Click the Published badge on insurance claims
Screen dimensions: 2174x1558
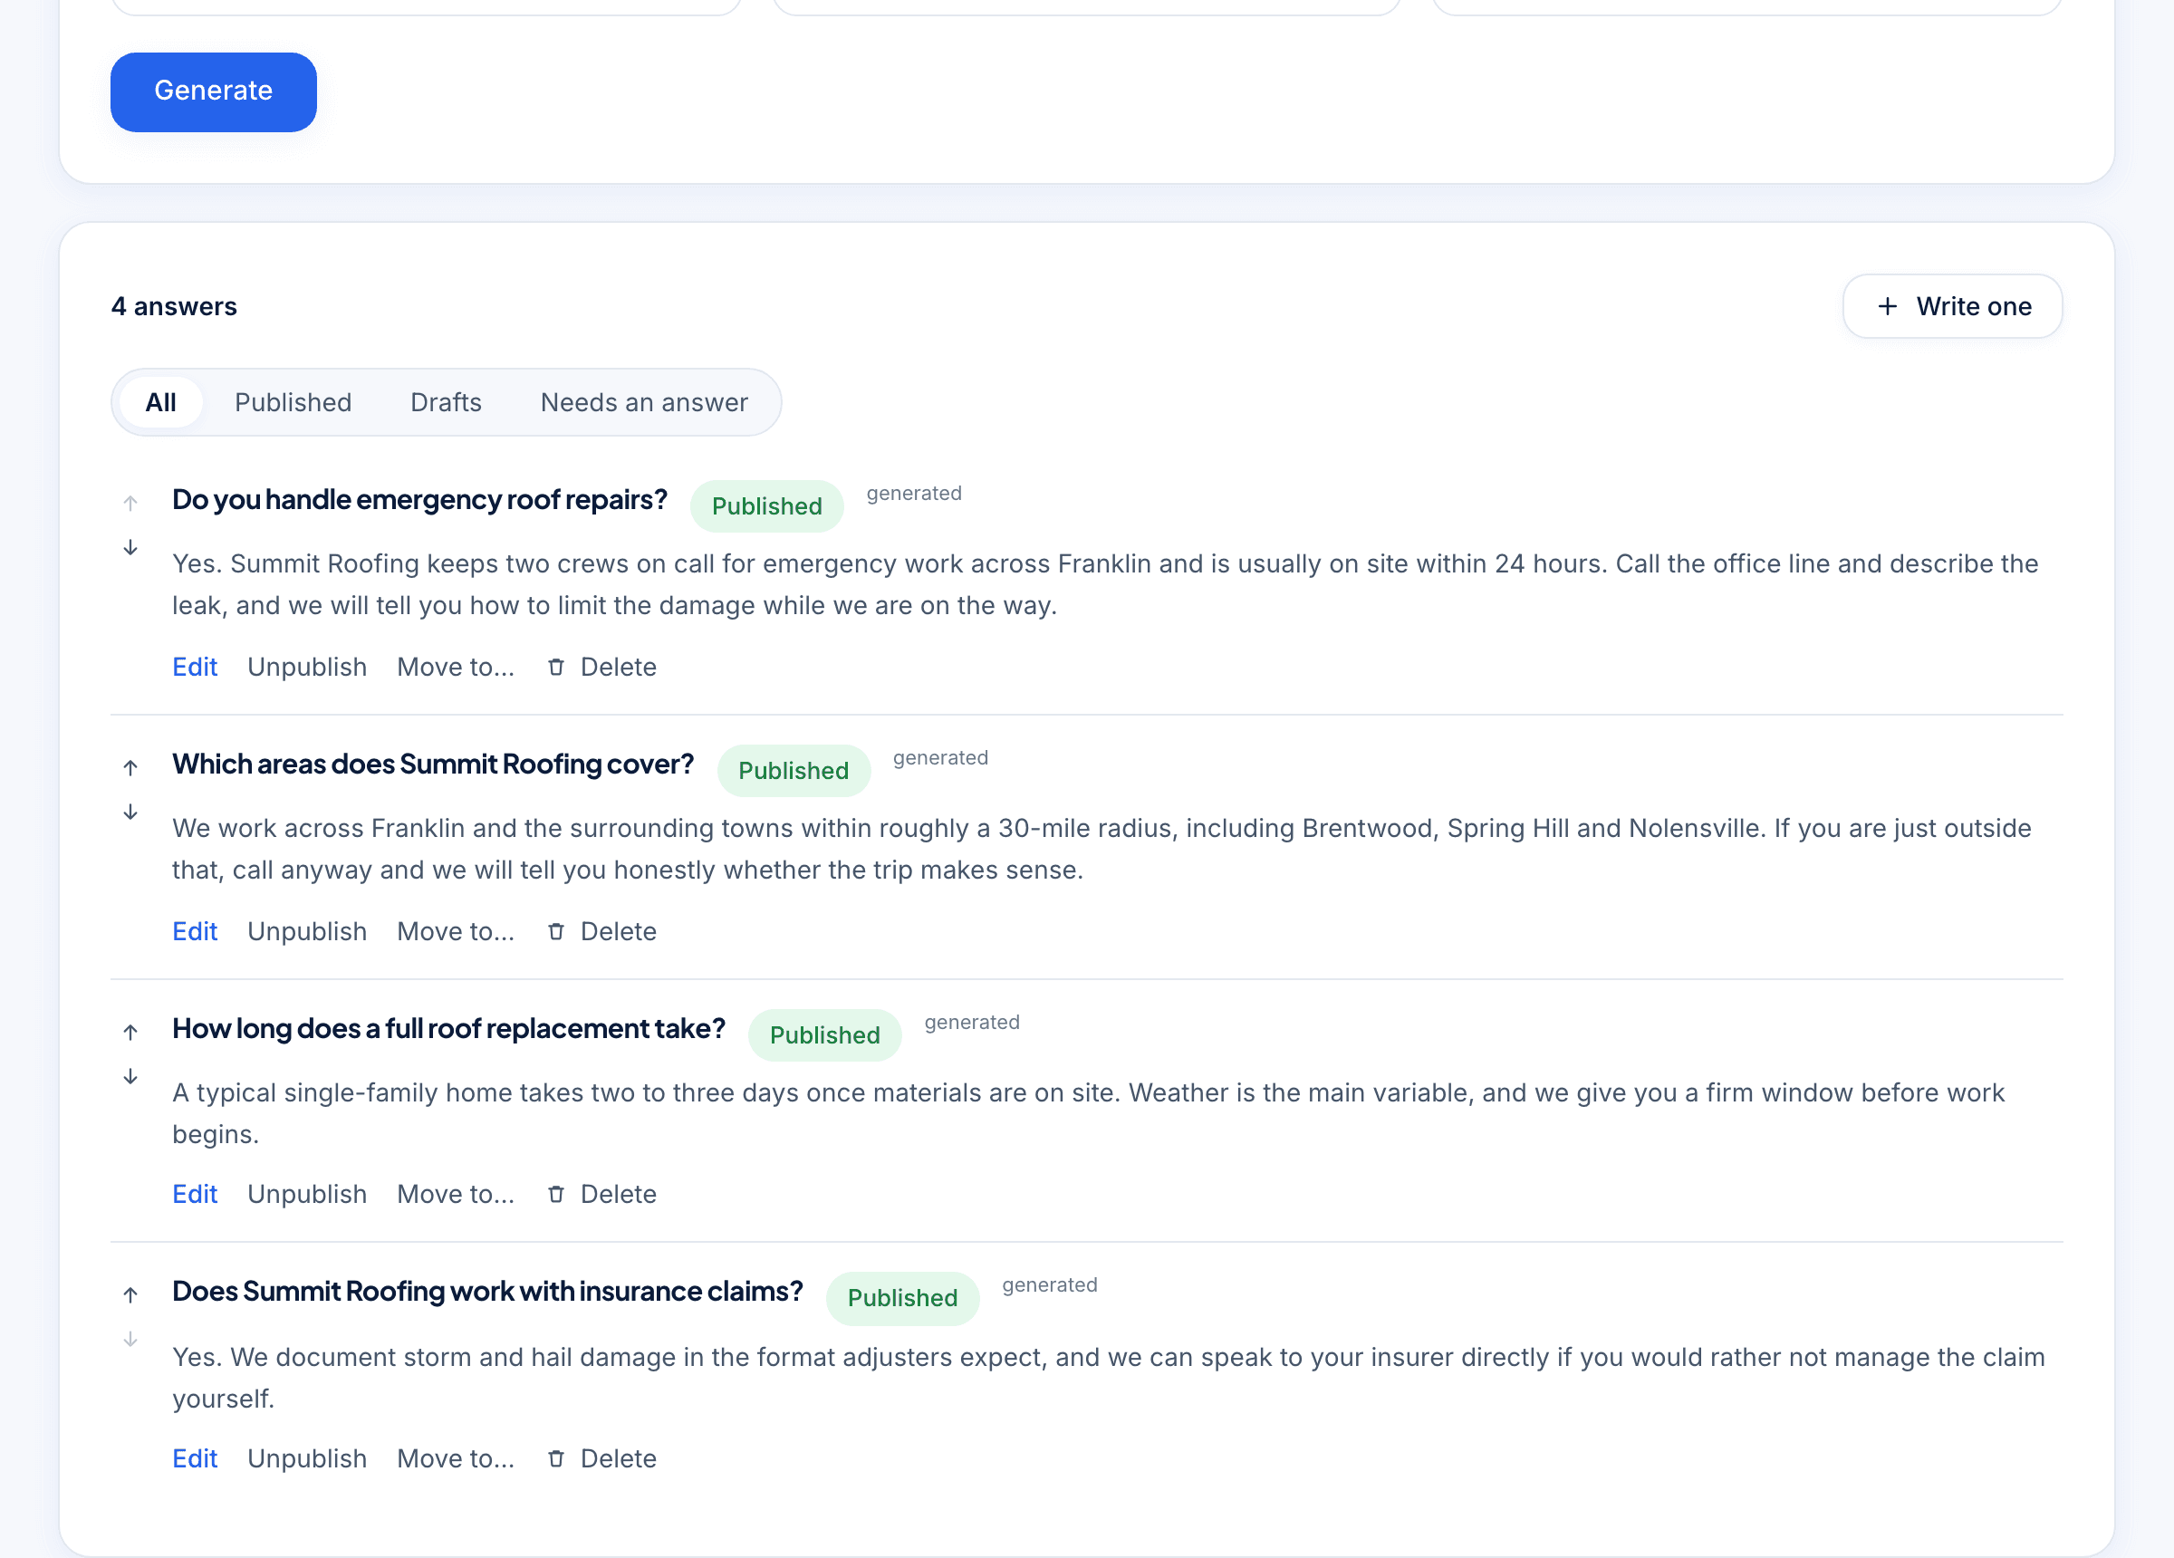point(902,1298)
